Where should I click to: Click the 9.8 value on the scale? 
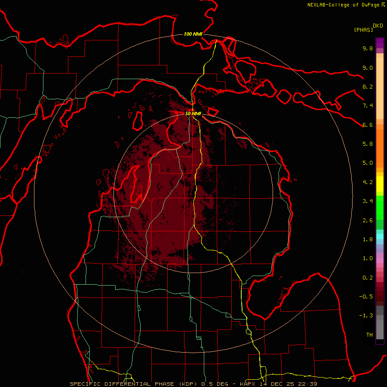(x=368, y=48)
